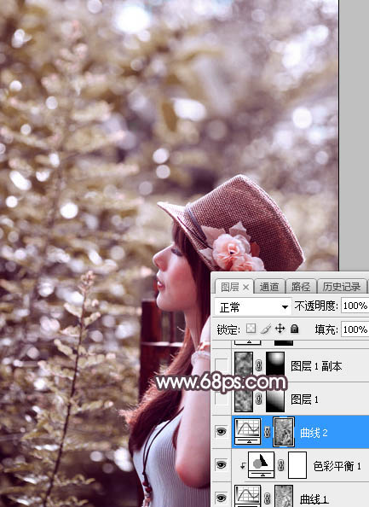Hide the 色彩平衡 1 layer
This screenshot has height=507, width=369.
point(221,465)
